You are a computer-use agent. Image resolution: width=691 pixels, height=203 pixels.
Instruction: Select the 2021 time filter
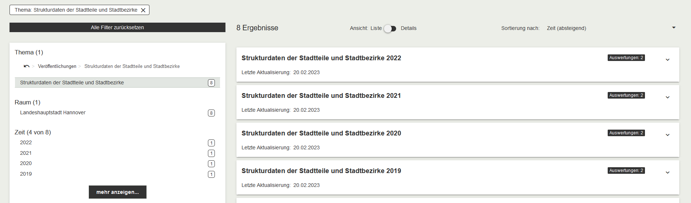[26, 153]
